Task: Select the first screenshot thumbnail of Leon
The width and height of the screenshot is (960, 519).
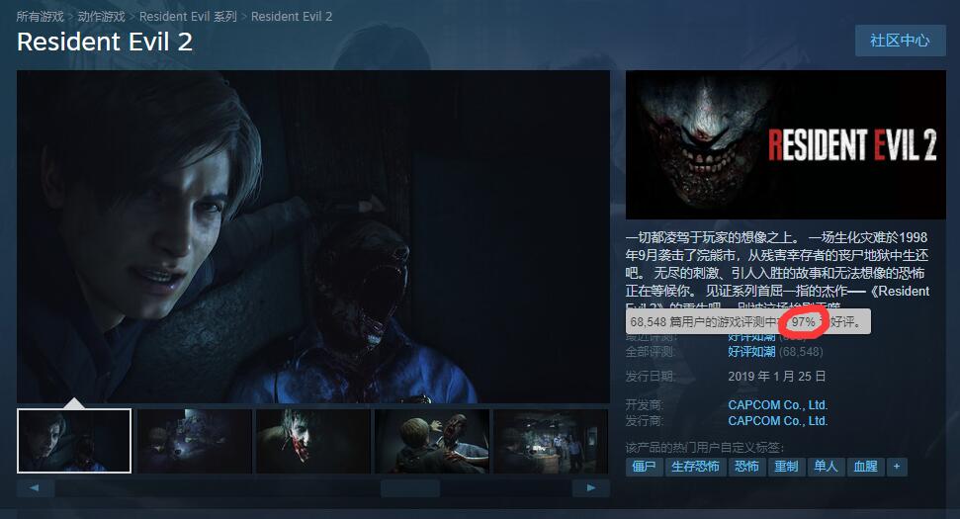Action: tap(74, 441)
